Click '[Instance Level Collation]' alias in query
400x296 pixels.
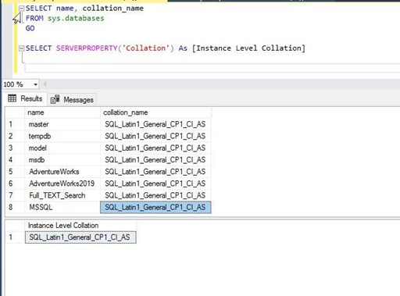coord(248,48)
